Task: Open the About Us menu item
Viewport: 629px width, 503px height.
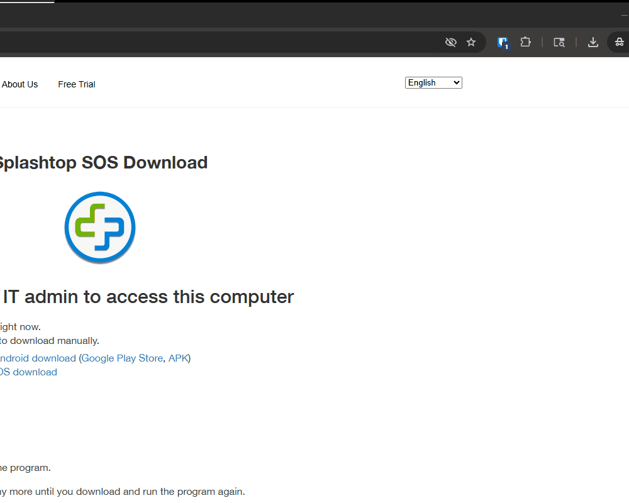Action: (19, 84)
